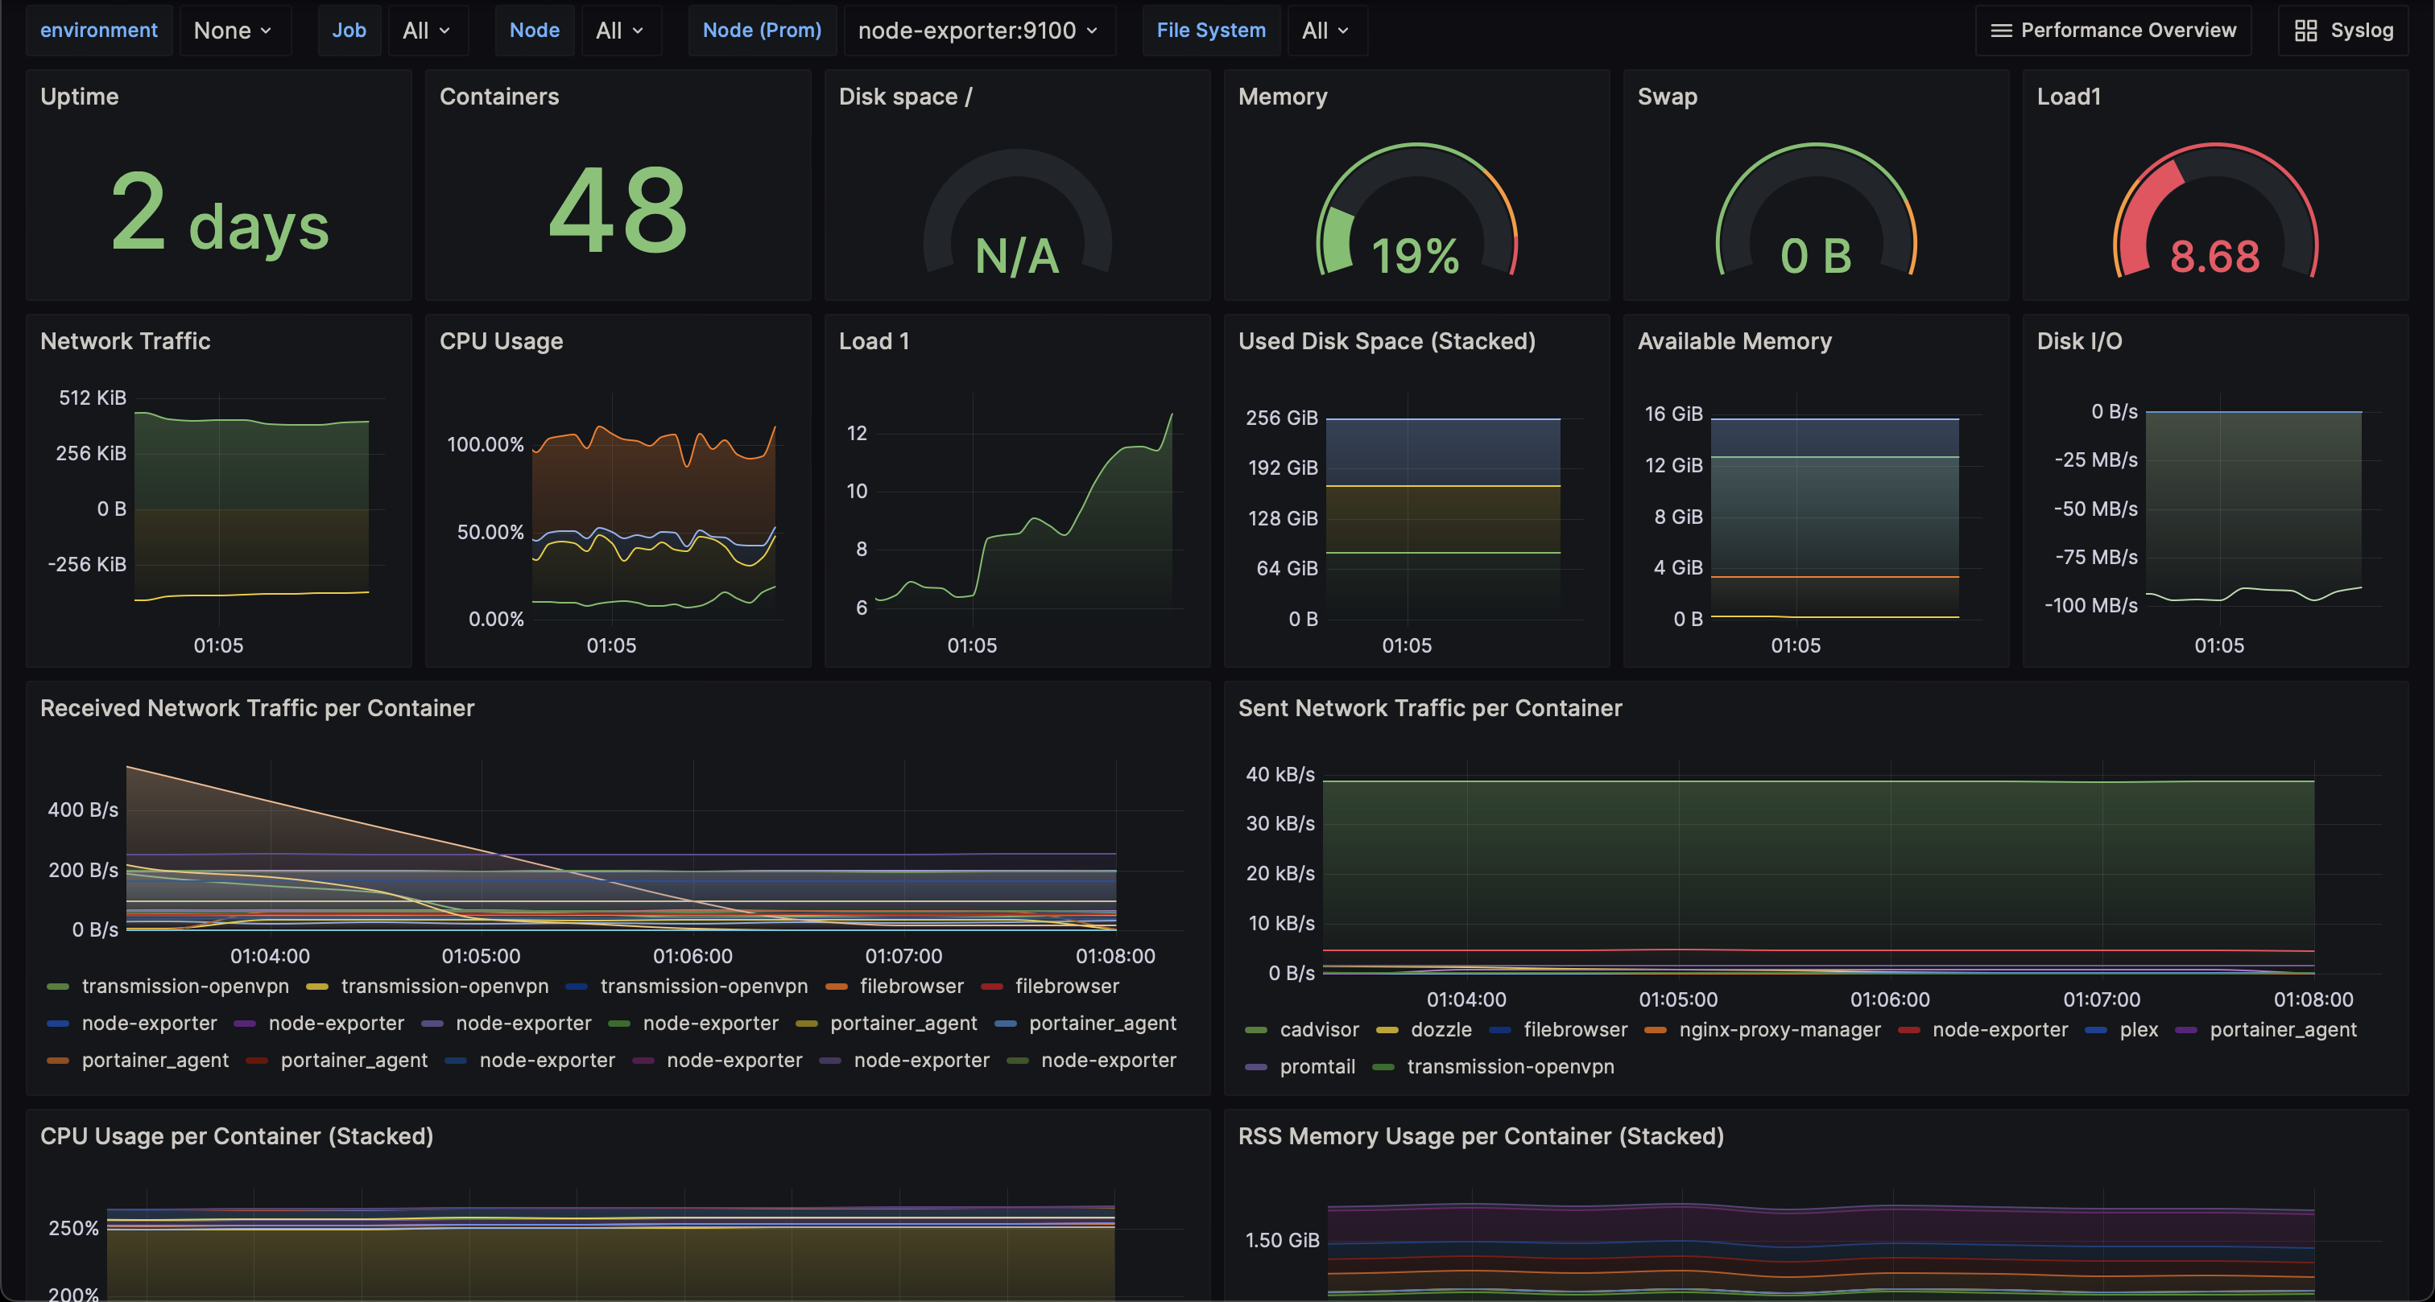Toggle the promtail legend series
The width and height of the screenshot is (2435, 1302).
(x=1316, y=1067)
